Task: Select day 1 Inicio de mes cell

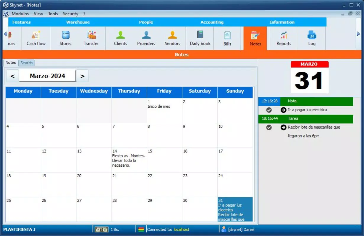Action: point(164,111)
